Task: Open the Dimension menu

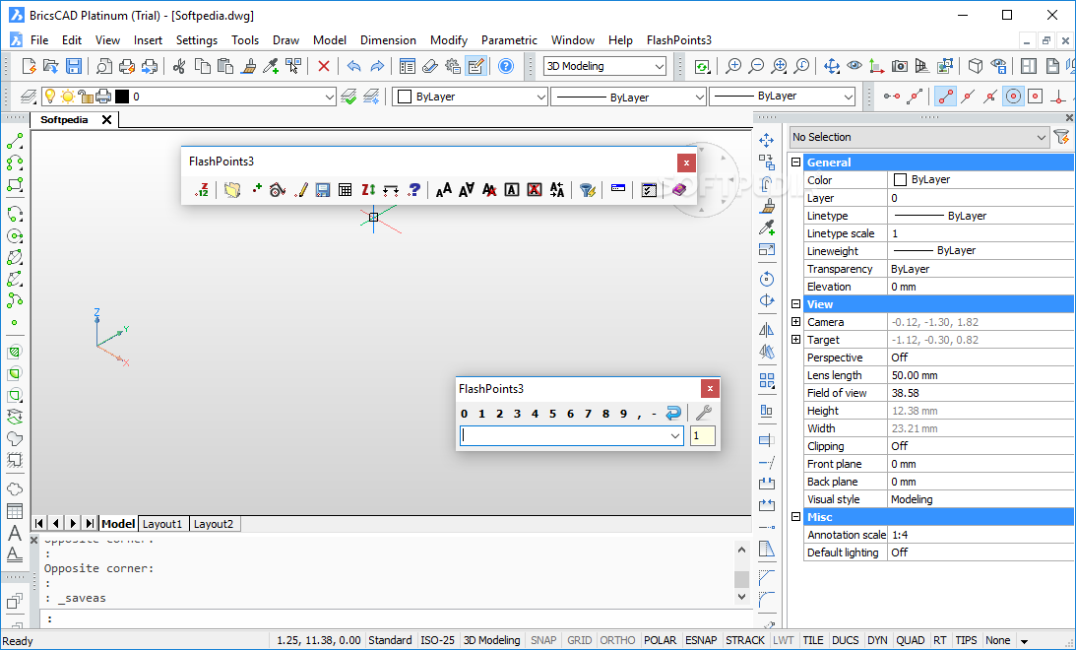Action: (389, 40)
